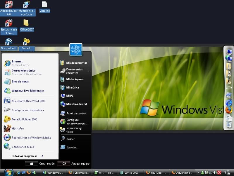Image resolution: width=234 pixels, height=176 pixels.
Task: Click Apagar equipo button
Action: tap(74, 164)
